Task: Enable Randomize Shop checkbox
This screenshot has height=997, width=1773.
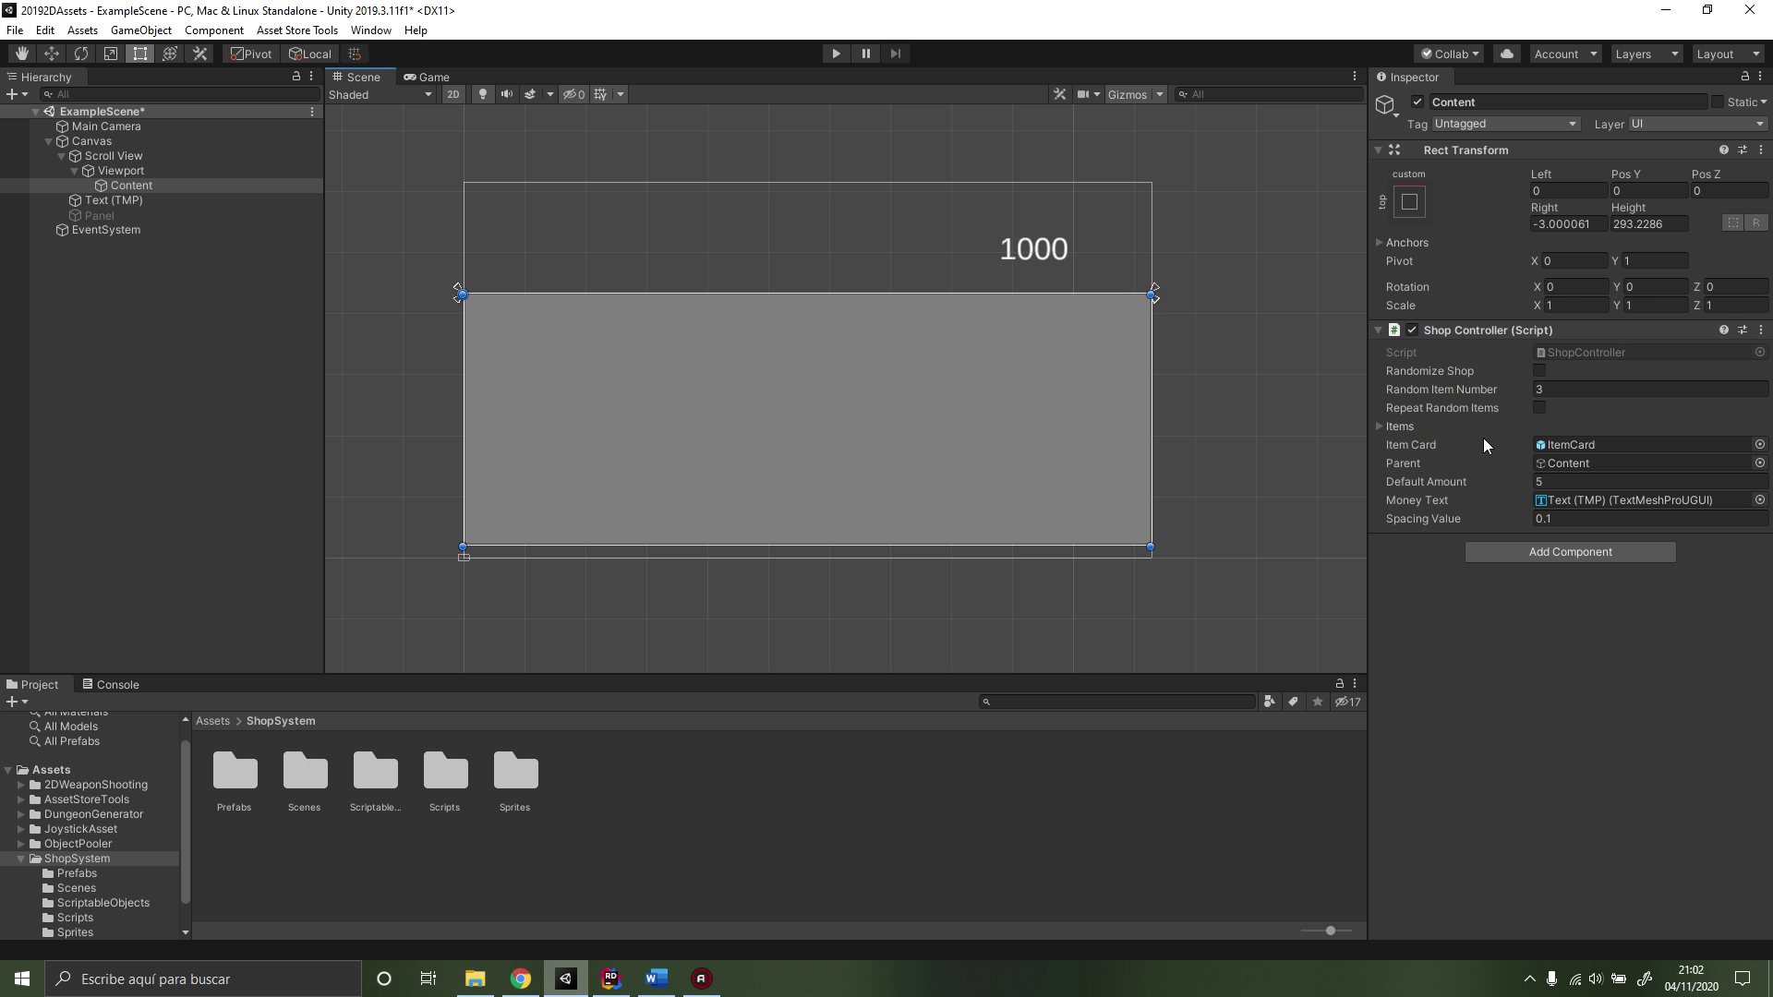Action: pyautogui.click(x=1539, y=370)
